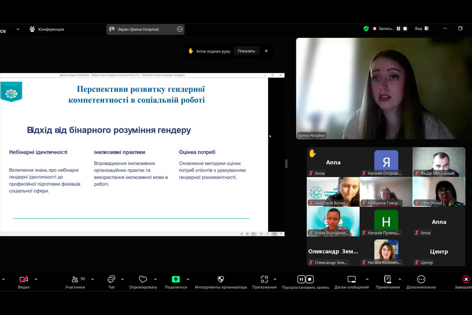472x315 pixels.
Task: Open the Вид layout menu
Action: point(422,29)
